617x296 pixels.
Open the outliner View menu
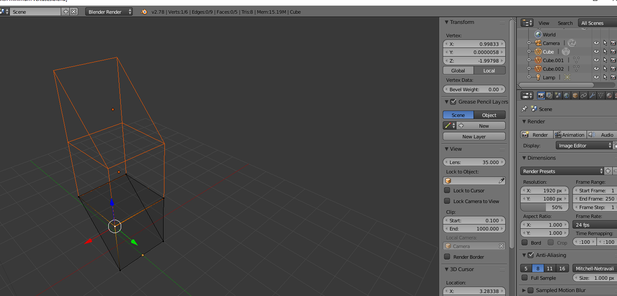(544, 23)
